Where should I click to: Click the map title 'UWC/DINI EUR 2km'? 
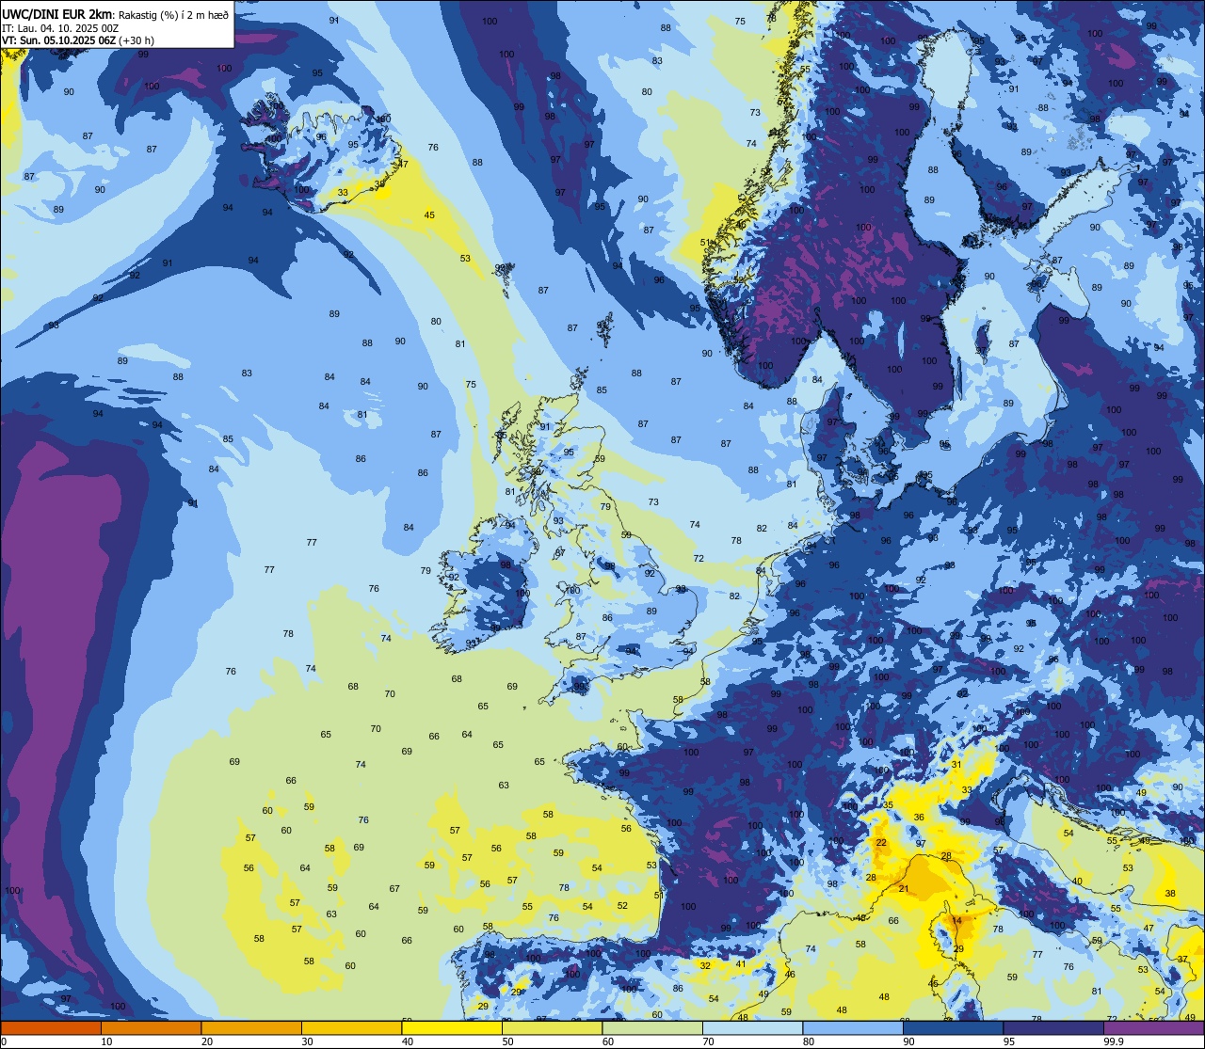point(57,14)
